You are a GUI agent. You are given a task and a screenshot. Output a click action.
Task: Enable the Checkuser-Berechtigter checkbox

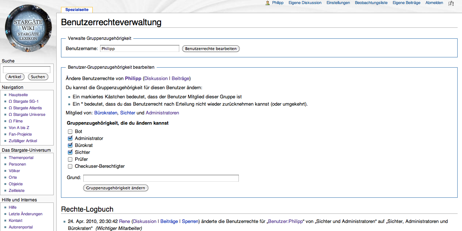pyautogui.click(x=70, y=166)
